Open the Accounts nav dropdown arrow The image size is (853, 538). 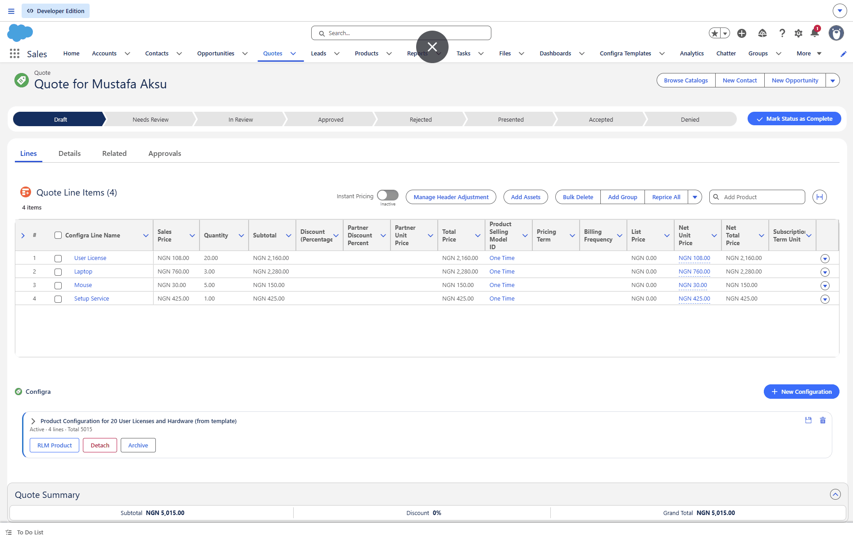tap(127, 54)
